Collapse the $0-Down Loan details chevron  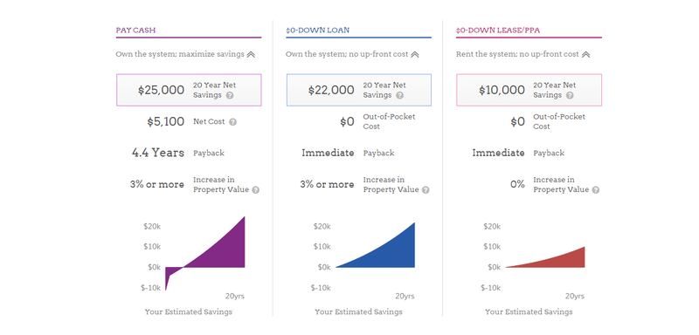tap(414, 54)
